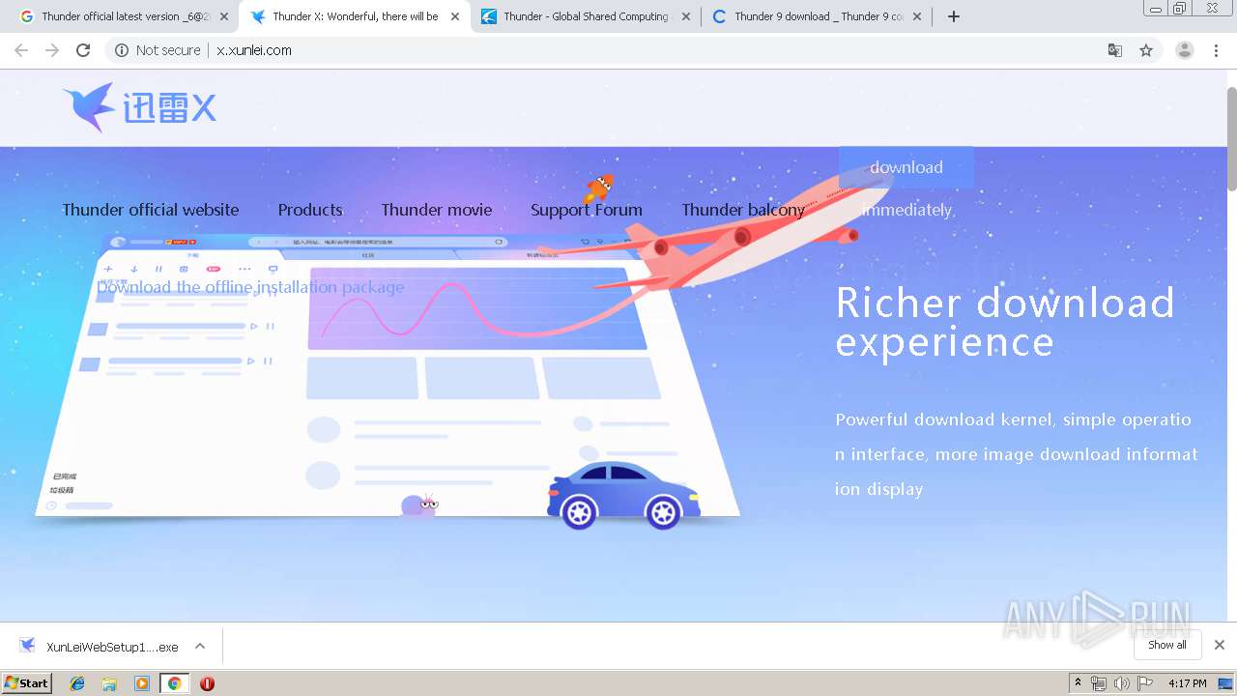The width and height of the screenshot is (1237, 696).
Task: Click the download button in header
Action: pyautogui.click(x=906, y=167)
